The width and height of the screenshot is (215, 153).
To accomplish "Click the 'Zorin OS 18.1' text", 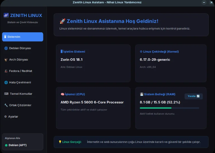I will click(x=71, y=60).
